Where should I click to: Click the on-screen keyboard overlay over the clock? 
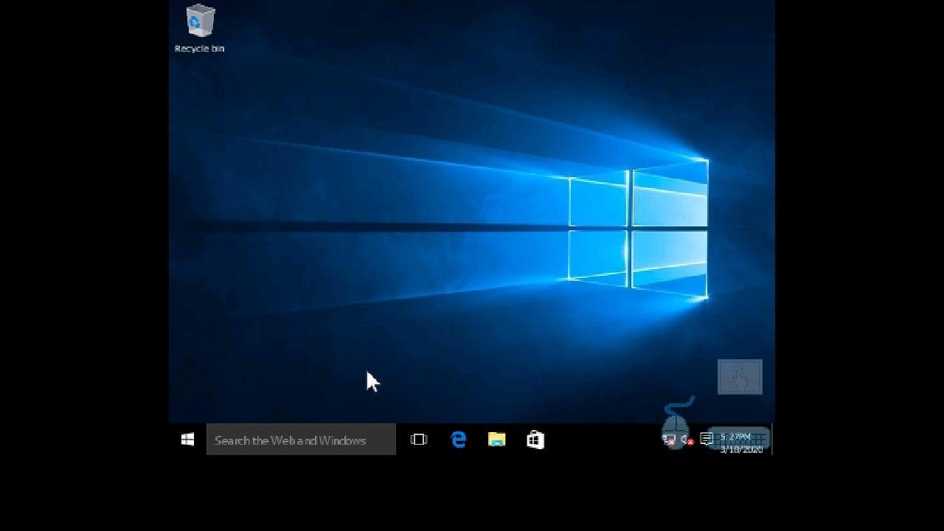pos(739,438)
